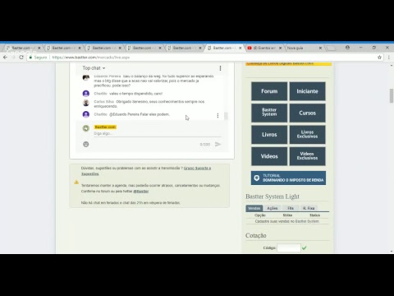This screenshot has width=394, height=296.
Task: Close the YouTube Eventos tab
Action: (x=281, y=48)
